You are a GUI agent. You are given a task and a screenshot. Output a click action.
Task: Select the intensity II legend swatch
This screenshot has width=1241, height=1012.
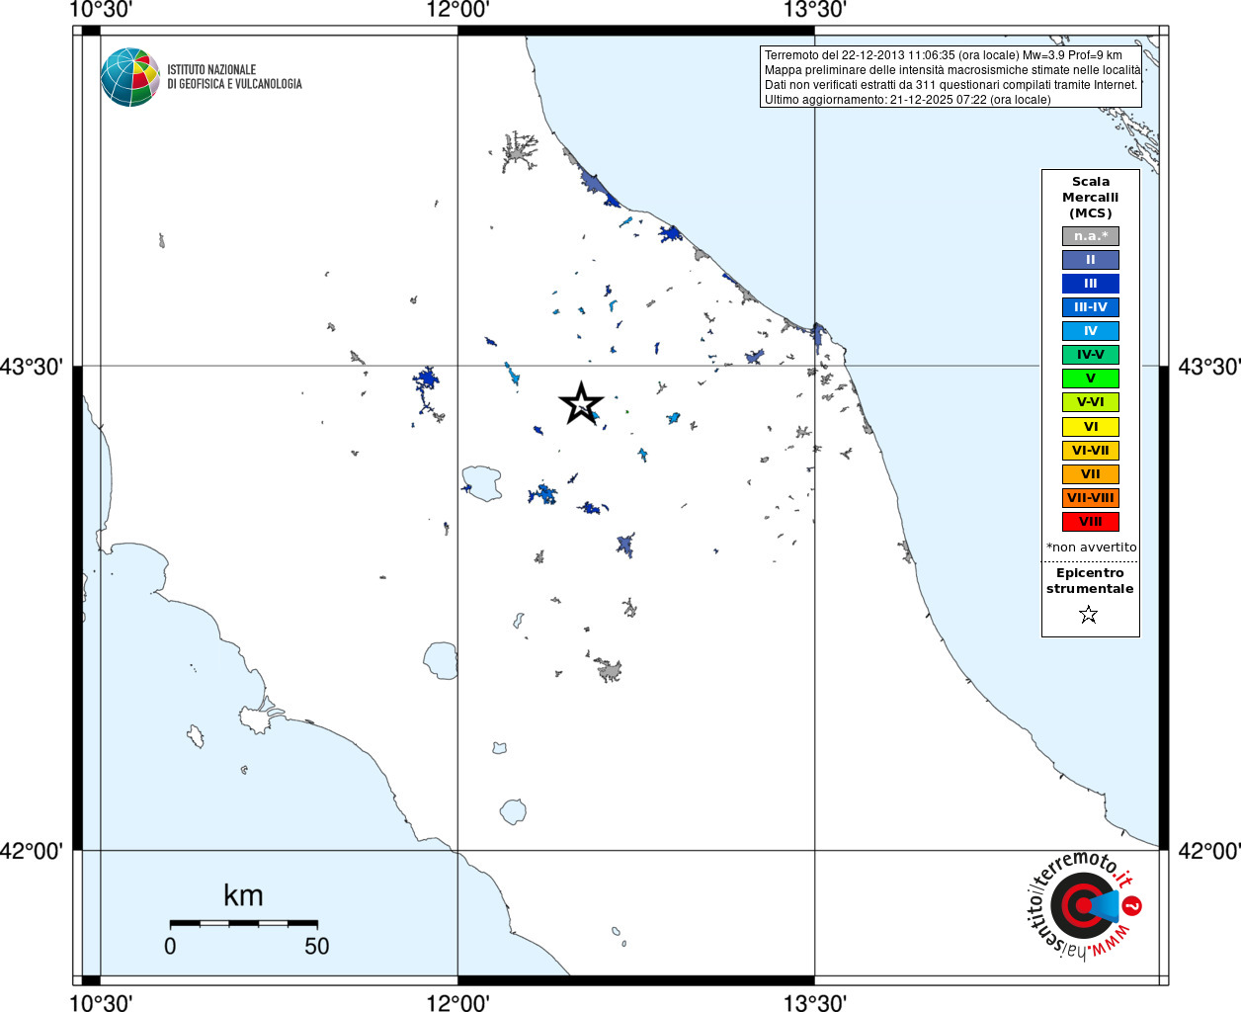click(1091, 260)
